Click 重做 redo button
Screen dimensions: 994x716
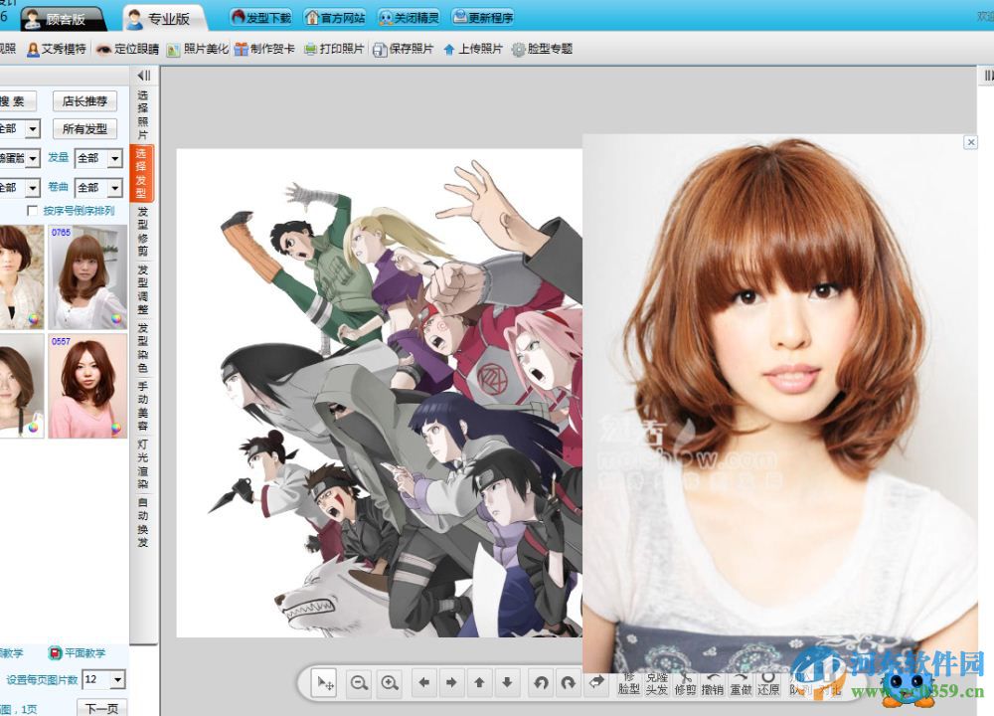[741, 684]
